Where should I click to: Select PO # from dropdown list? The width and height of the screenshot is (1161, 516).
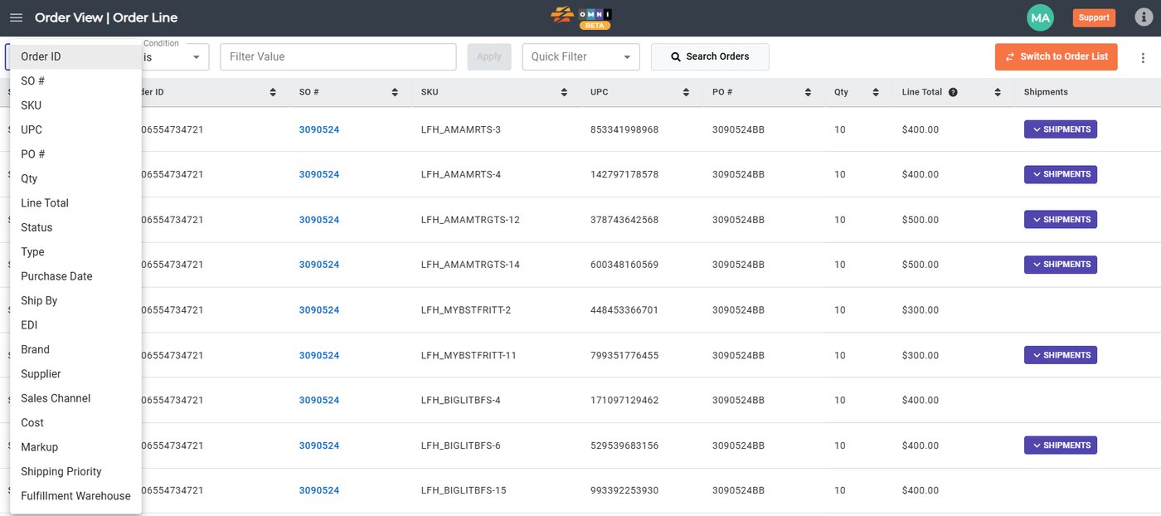pyautogui.click(x=75, y=154)
